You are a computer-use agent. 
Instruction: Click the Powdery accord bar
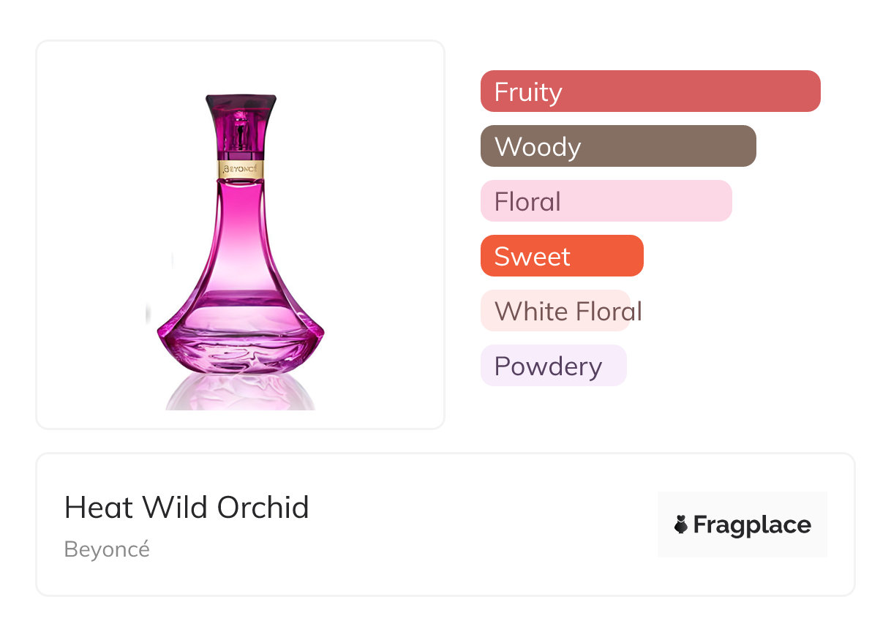(x=553, y=366)
